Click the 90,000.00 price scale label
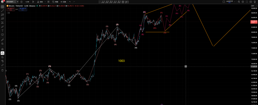This screenshot has width=258, height=105. click(254, 8)
